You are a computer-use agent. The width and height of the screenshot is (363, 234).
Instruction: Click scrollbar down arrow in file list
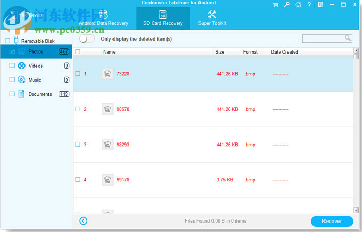pos(356,210)
